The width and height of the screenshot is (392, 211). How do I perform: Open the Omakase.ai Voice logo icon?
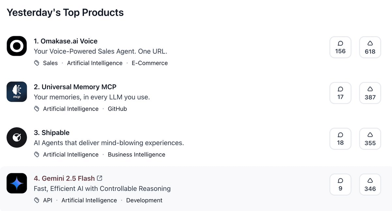[17, 46]
